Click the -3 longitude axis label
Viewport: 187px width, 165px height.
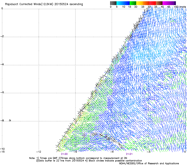pos(149,152)
